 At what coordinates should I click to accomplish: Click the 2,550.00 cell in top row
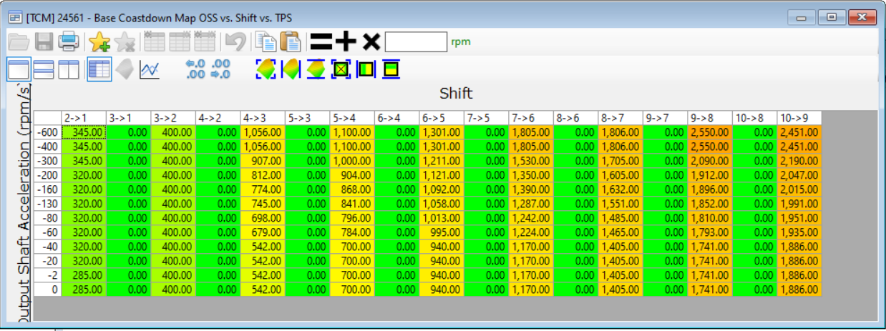(709, 132)
